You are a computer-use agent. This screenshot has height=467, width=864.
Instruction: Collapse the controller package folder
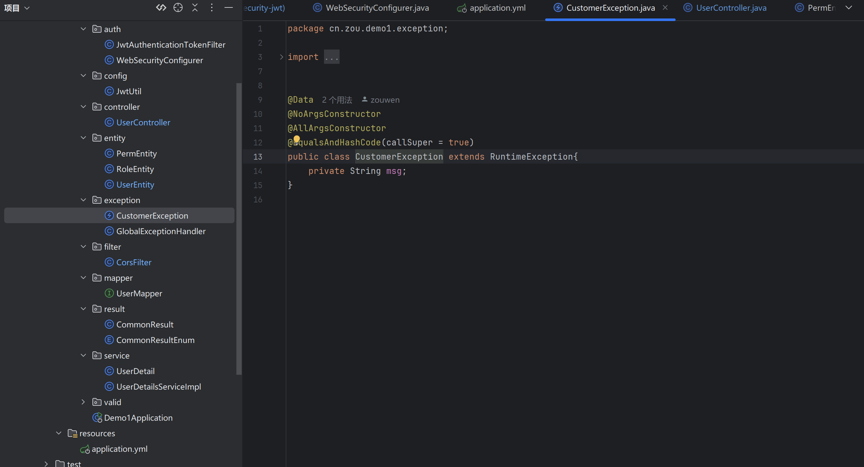pyautogui.click(x=83, y=107)
